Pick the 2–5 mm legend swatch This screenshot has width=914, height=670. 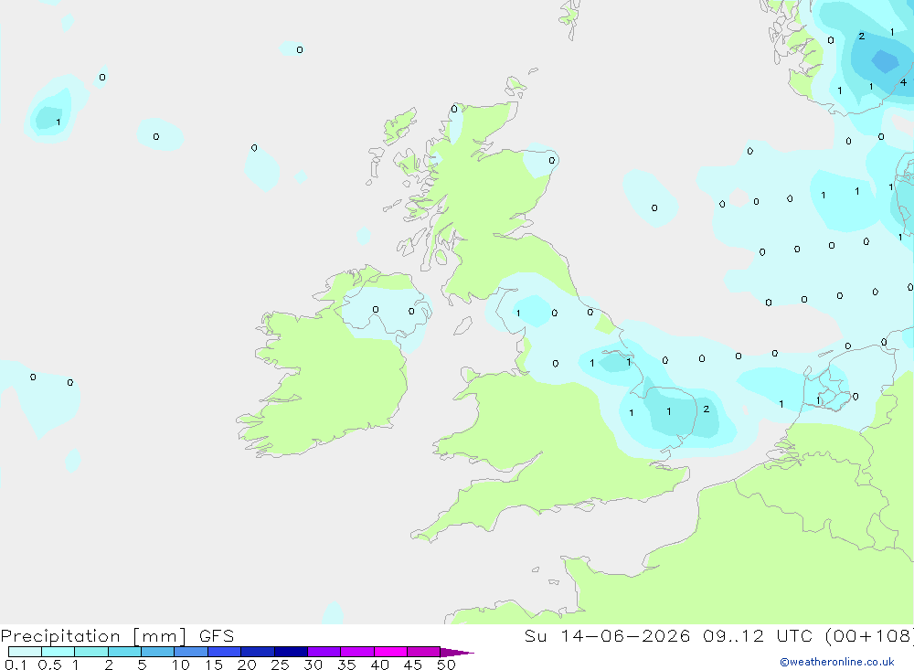(124, 652)
